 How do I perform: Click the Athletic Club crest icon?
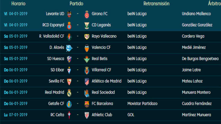86,115
